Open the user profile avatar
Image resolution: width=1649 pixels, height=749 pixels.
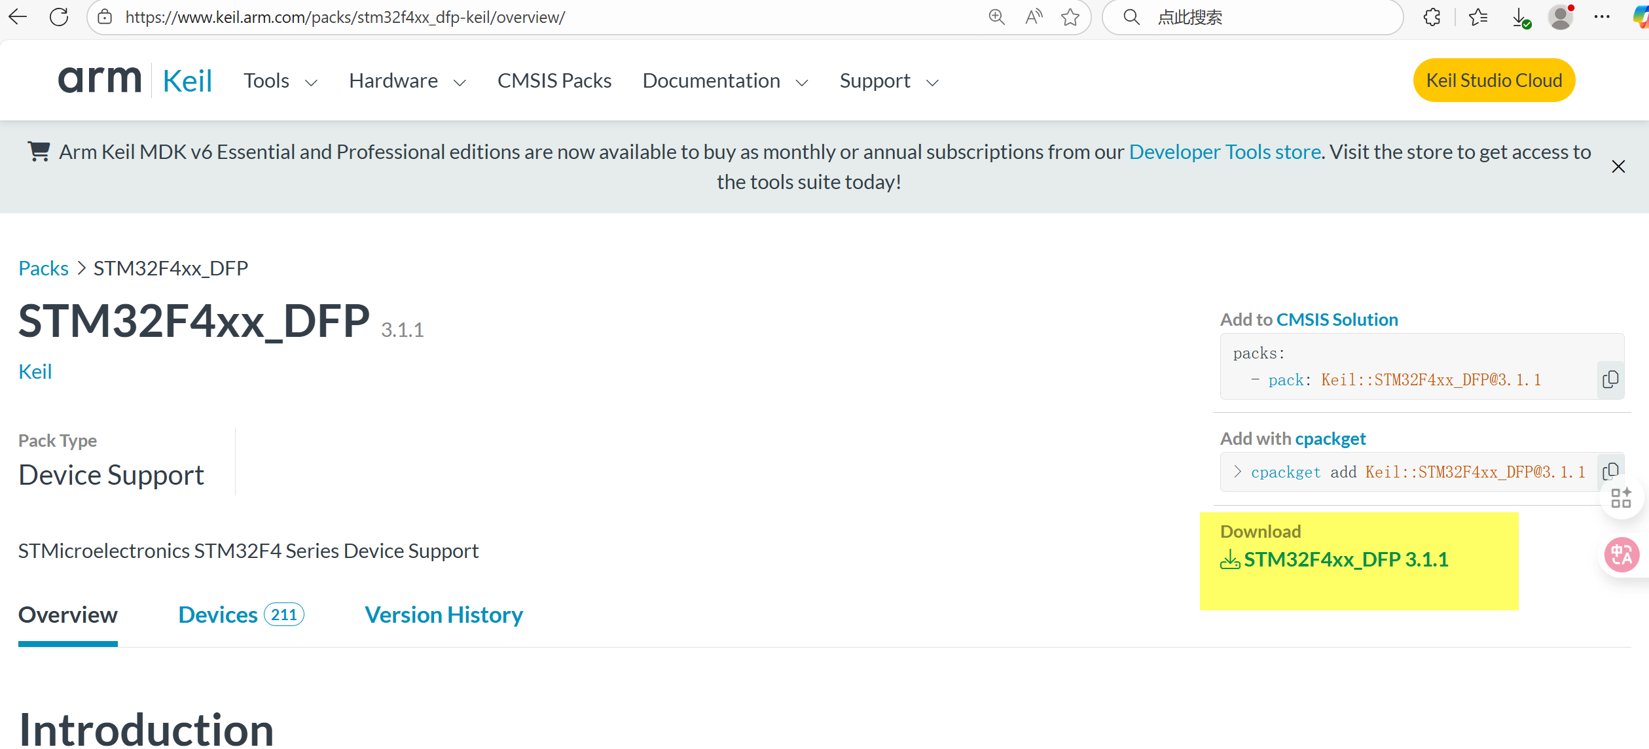(x=1561, y=17)
